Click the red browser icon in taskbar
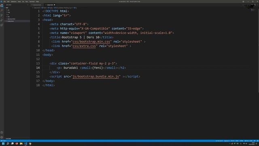The width and height of the screenshot is (259, 146). (x=17, y=144)
